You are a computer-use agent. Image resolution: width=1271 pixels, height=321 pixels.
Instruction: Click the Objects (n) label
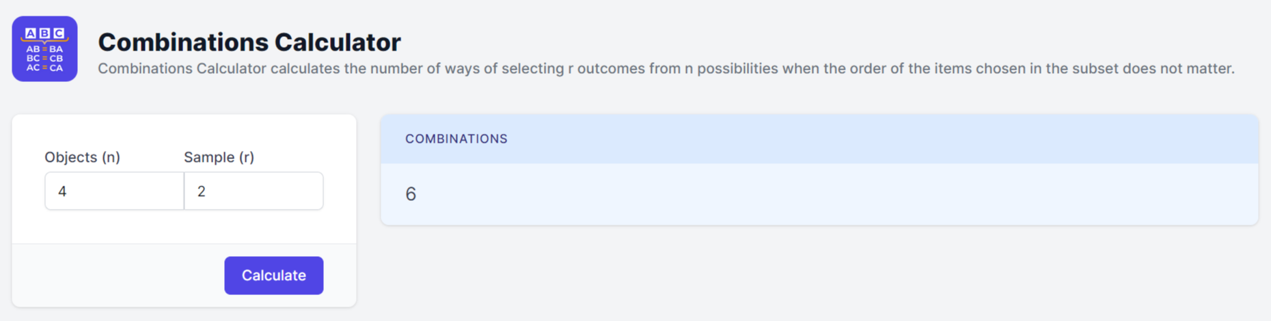[82, 157]
